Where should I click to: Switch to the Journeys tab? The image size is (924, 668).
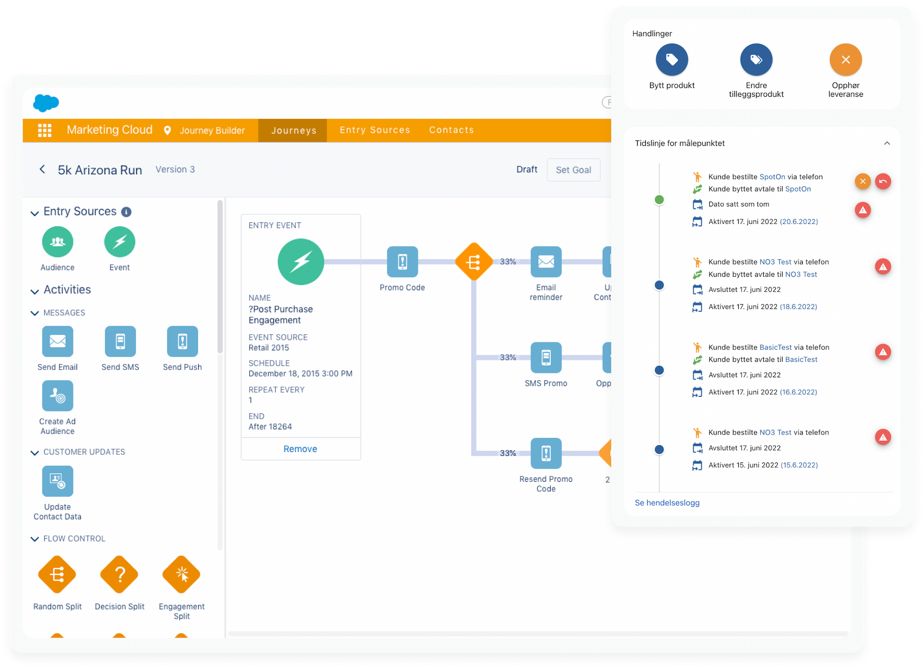pyautogui.click(x=294, y=130)
